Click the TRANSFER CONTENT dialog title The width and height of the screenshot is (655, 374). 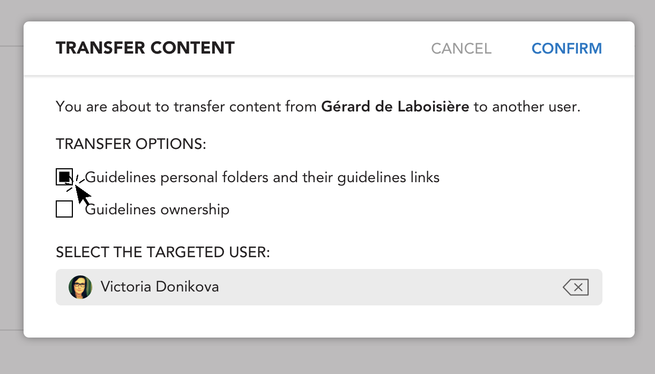145,48
